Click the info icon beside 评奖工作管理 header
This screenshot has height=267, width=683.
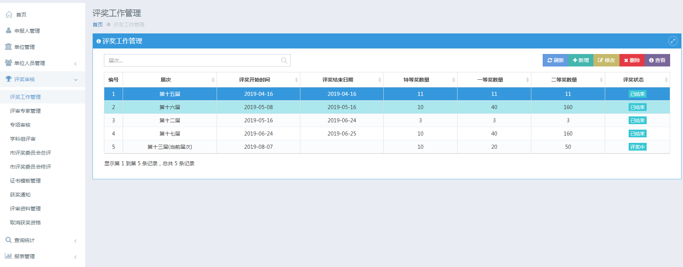[98, 41]
